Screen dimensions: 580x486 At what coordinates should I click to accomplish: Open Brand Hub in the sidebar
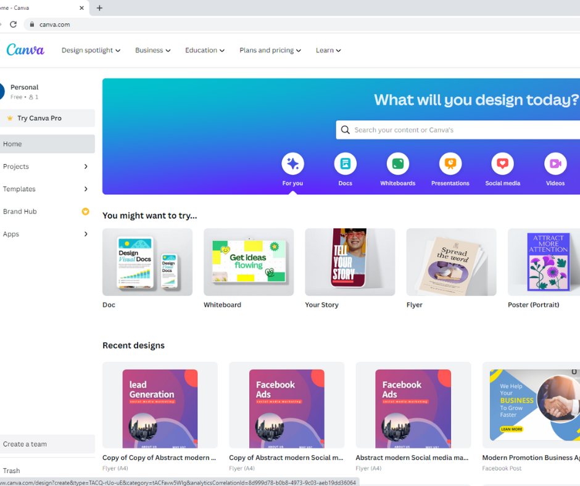20,212
